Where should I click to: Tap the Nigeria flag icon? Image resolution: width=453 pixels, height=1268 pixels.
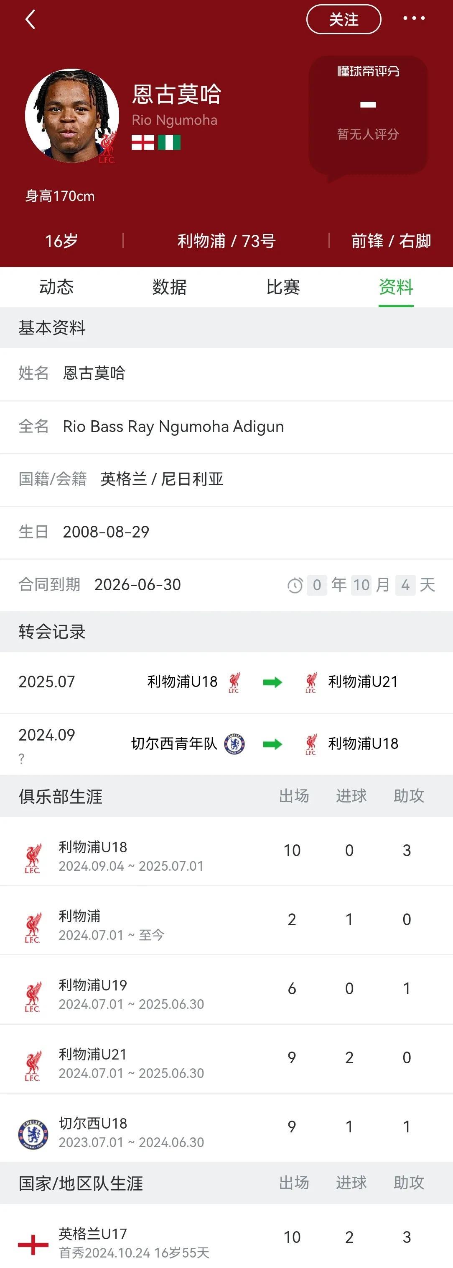coord(169,142)
